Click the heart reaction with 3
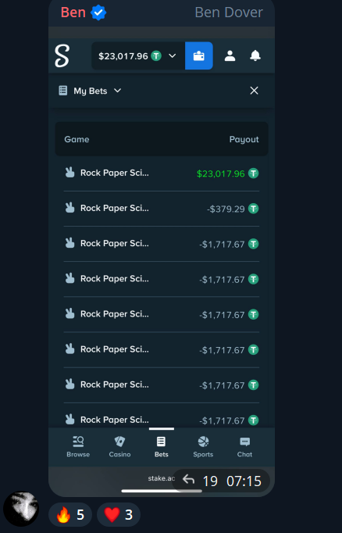 point(119,515)
